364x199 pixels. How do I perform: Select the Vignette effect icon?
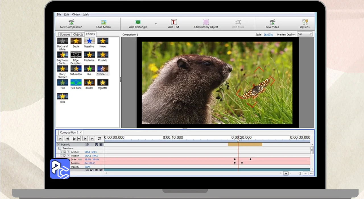coord(103,82)
